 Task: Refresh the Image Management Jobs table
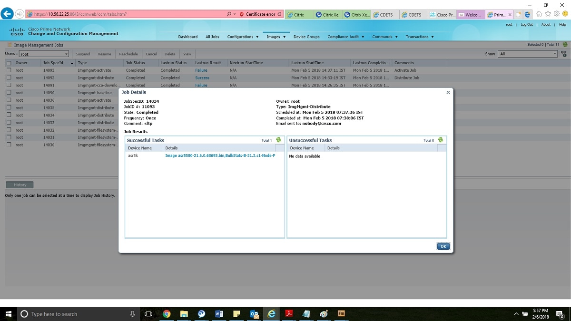point(565,45)
